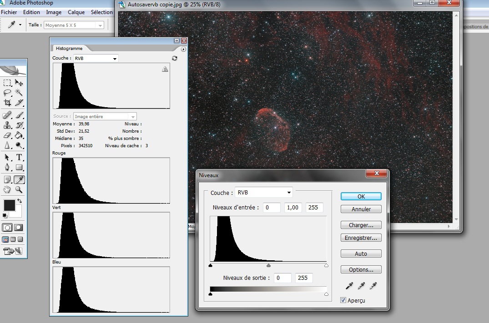Uncheck the Aperçu preview checkbox
Viewport: 489px width, 323px height.
tap(343, 300)
